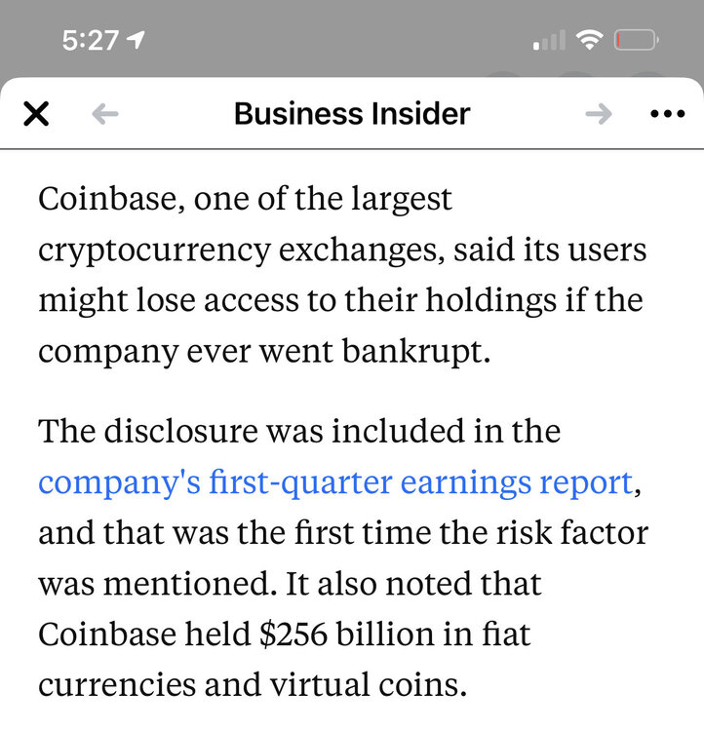The width and height of the screenshot is (704, 731).
Task: Tap the Wi-Fi status icon
Action: [x=589, y=40]
